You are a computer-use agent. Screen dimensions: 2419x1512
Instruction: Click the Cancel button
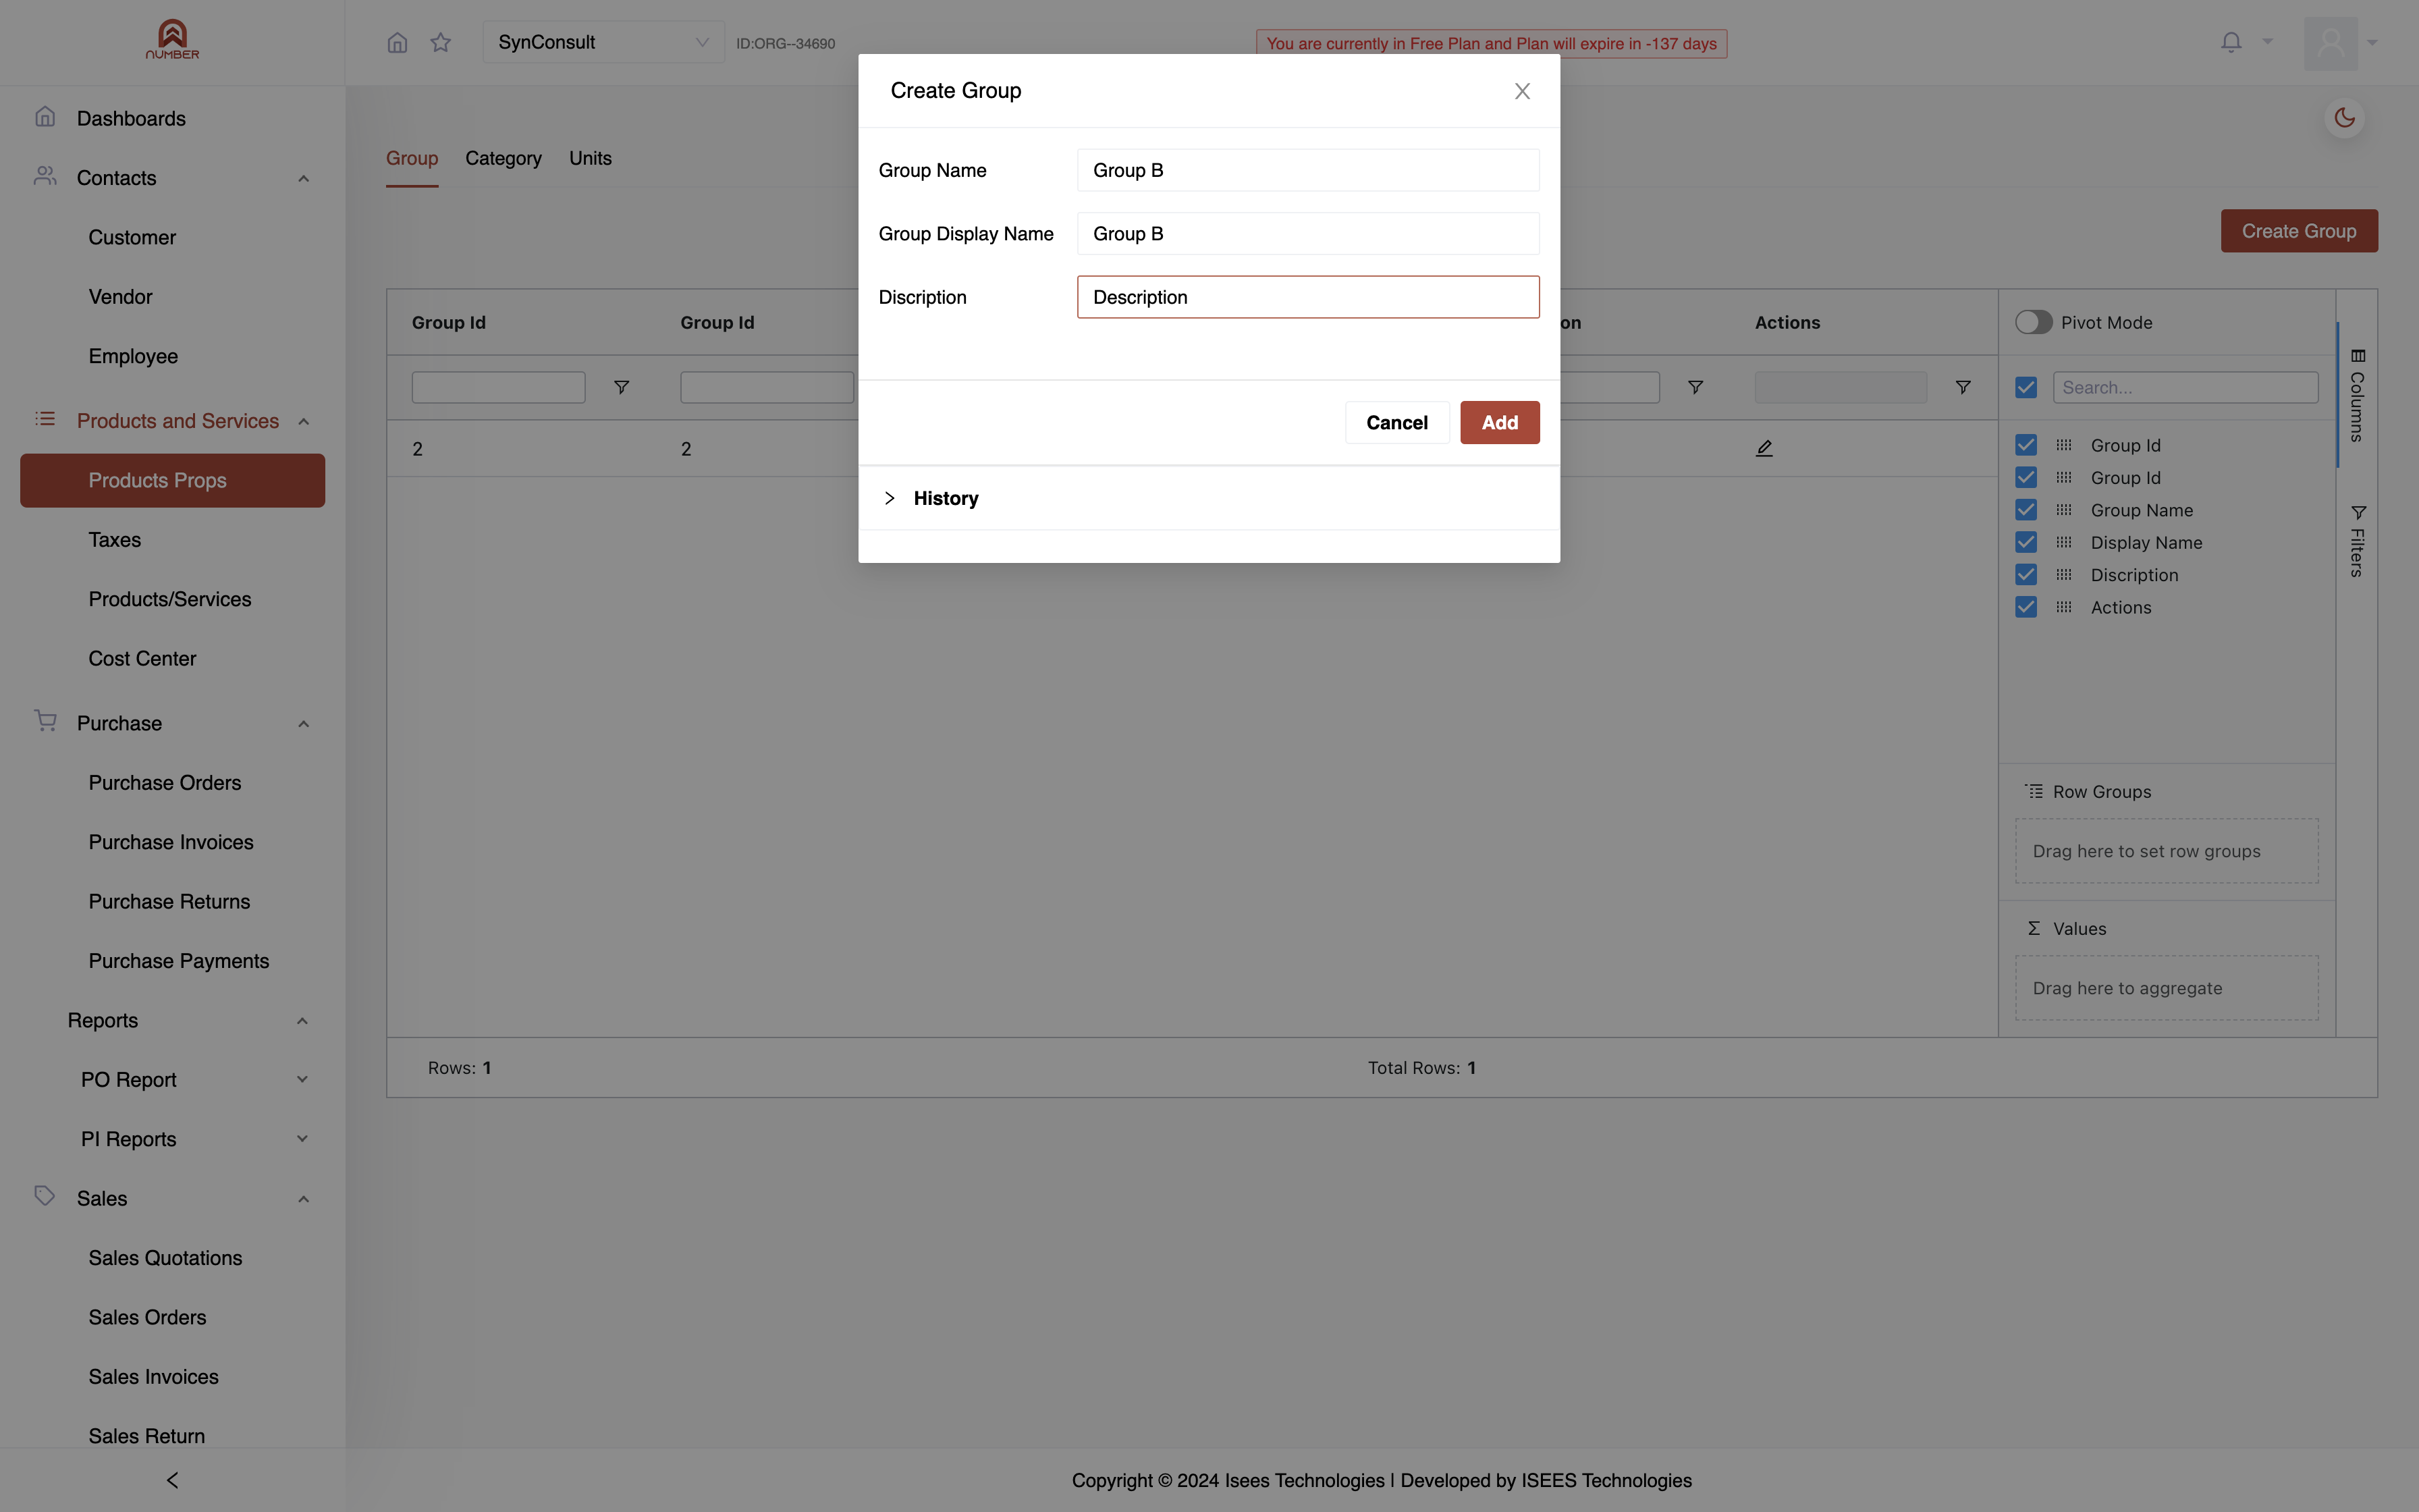pos(1396,422)
